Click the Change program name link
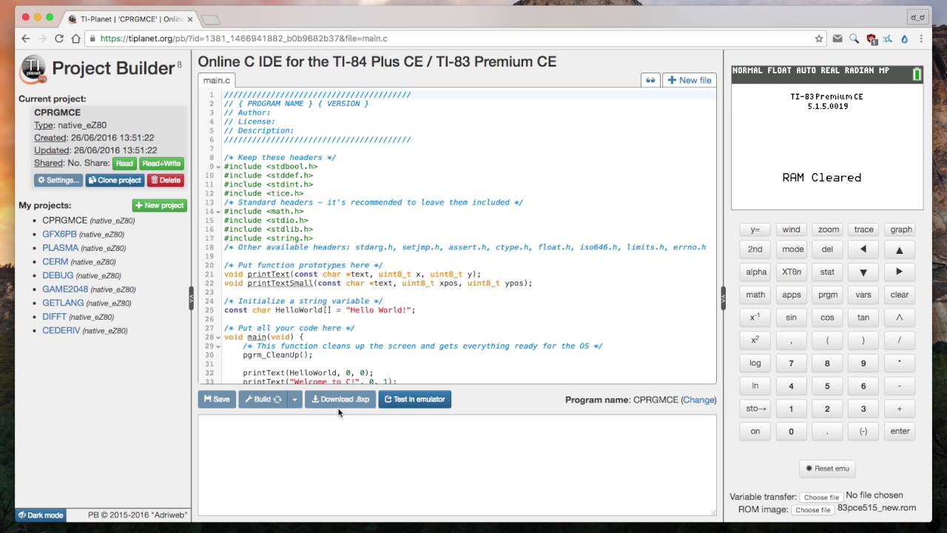 698,400
